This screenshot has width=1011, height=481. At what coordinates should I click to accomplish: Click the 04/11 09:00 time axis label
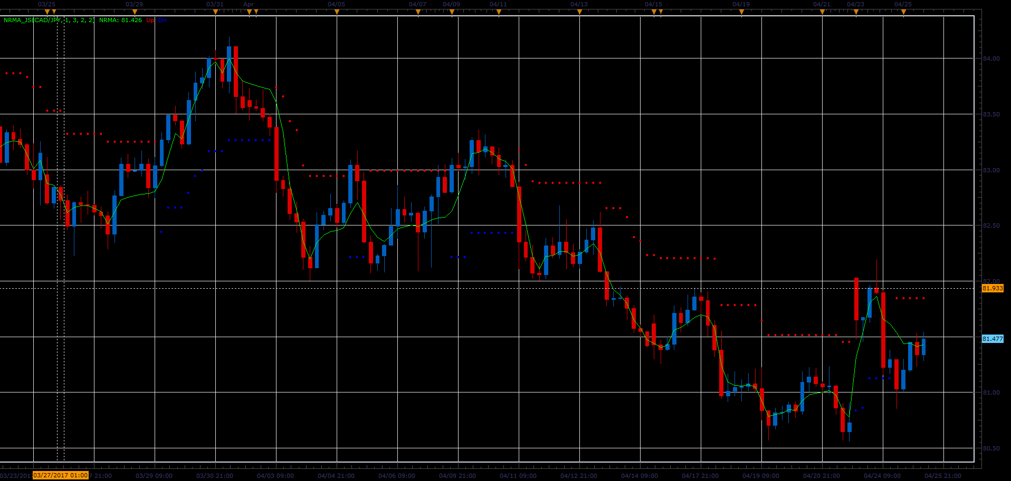point(518,476)
